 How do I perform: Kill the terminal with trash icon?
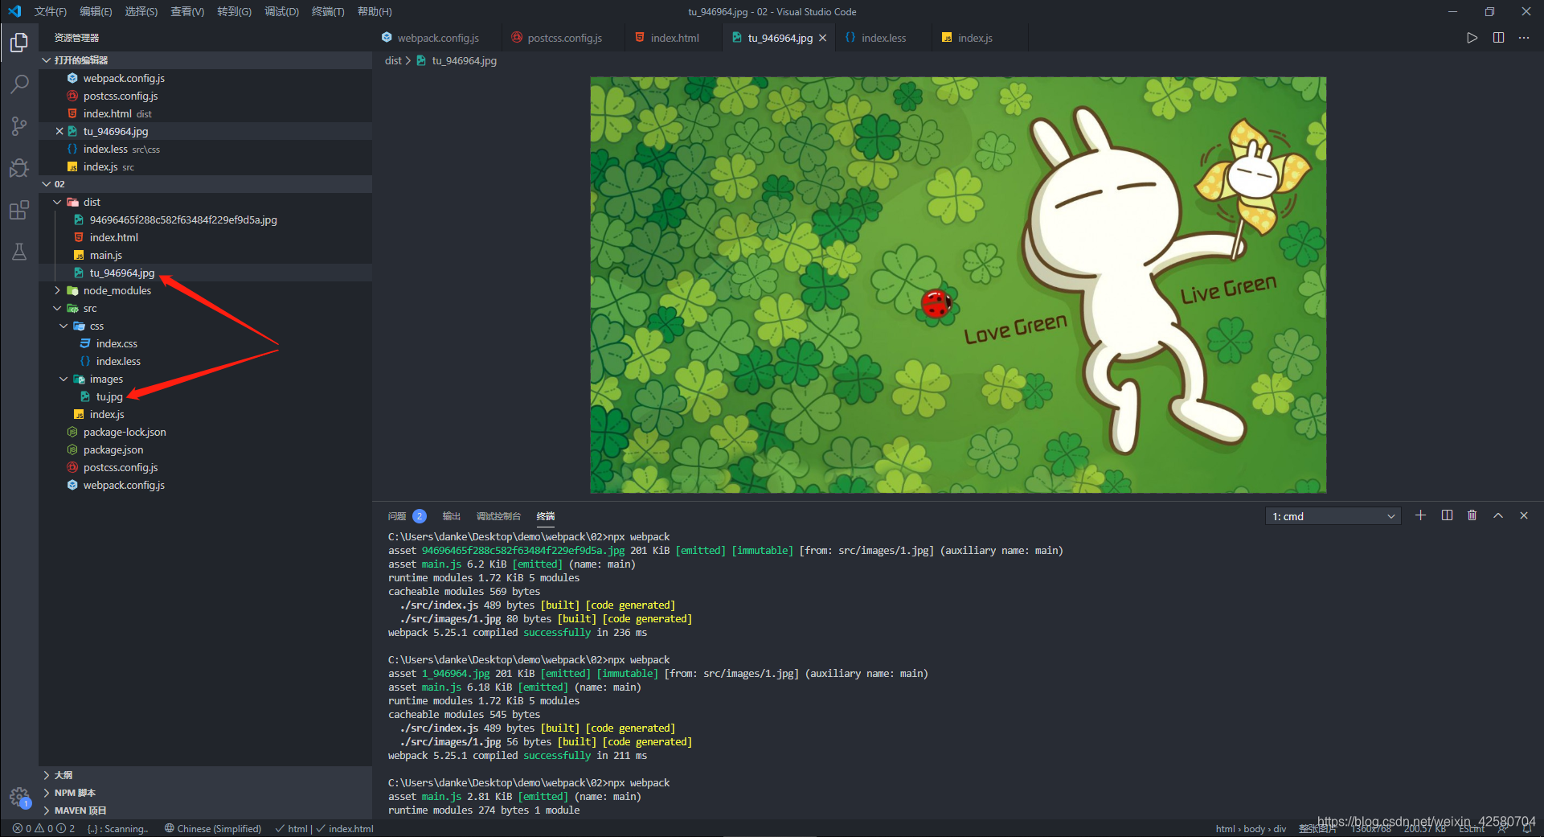tap(1472, 515)
